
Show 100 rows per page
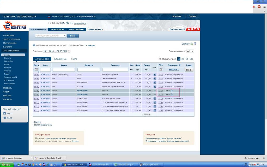click(191, 59)
